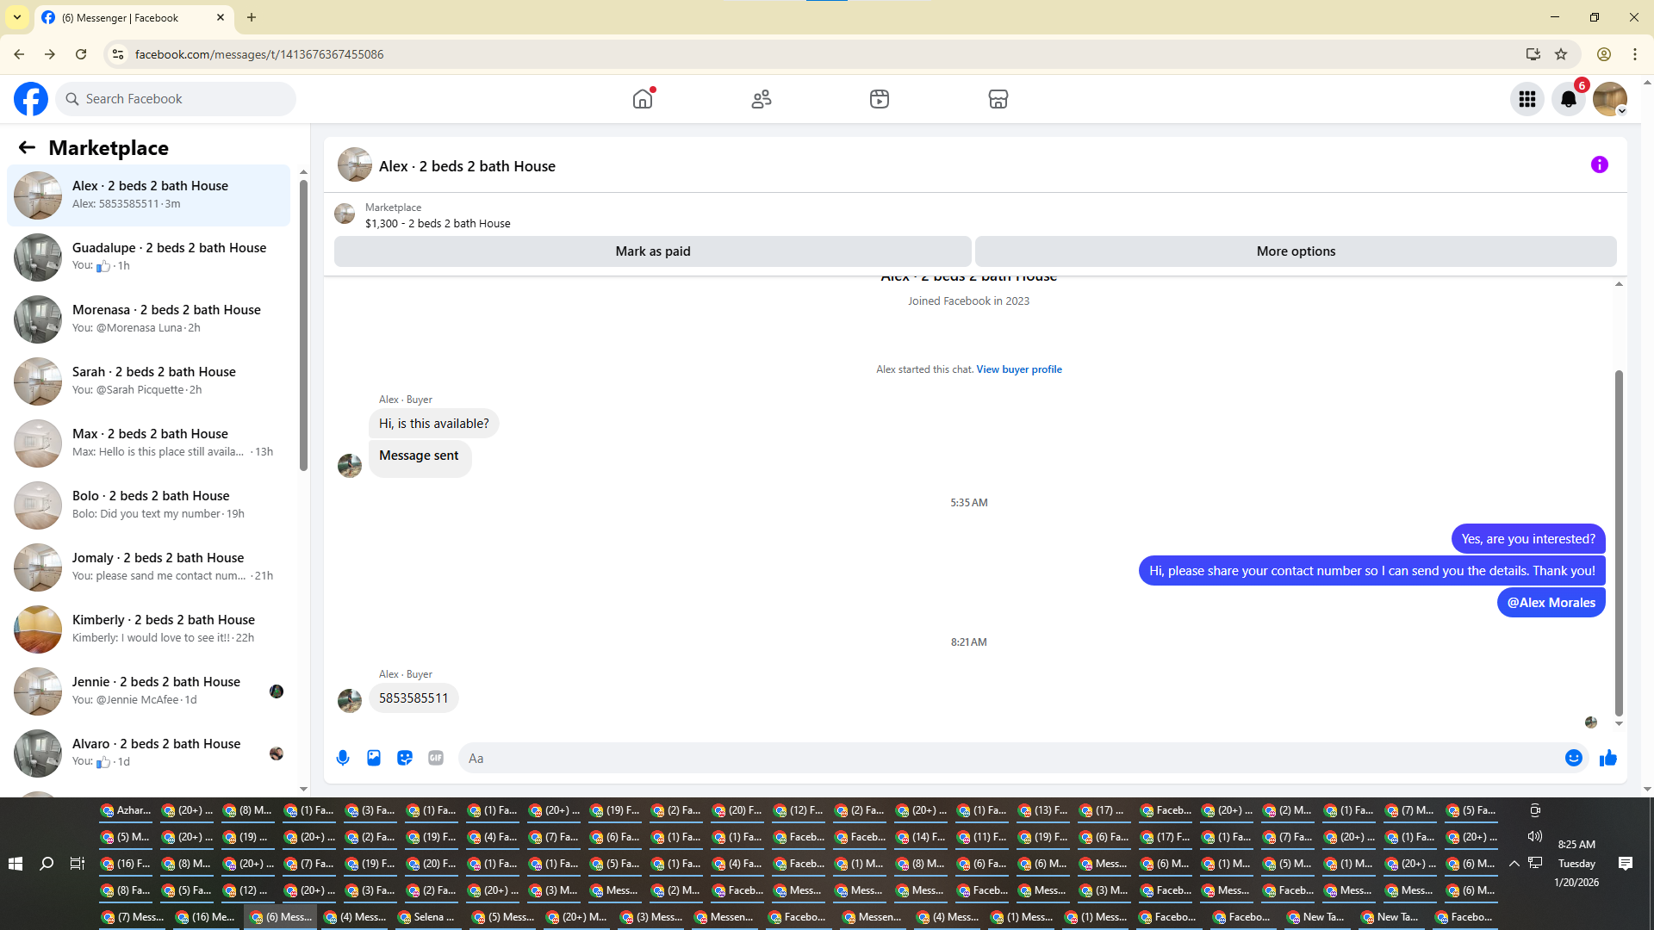
Task: Click the @Alex Morales mention
Action: tap(1551, 603)
